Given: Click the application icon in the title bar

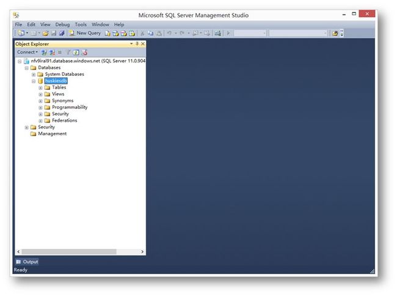Looking at the screenshot, I should [x=16, y=15].
